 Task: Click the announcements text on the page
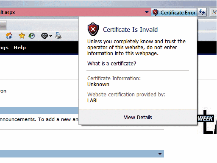point(39,119)
